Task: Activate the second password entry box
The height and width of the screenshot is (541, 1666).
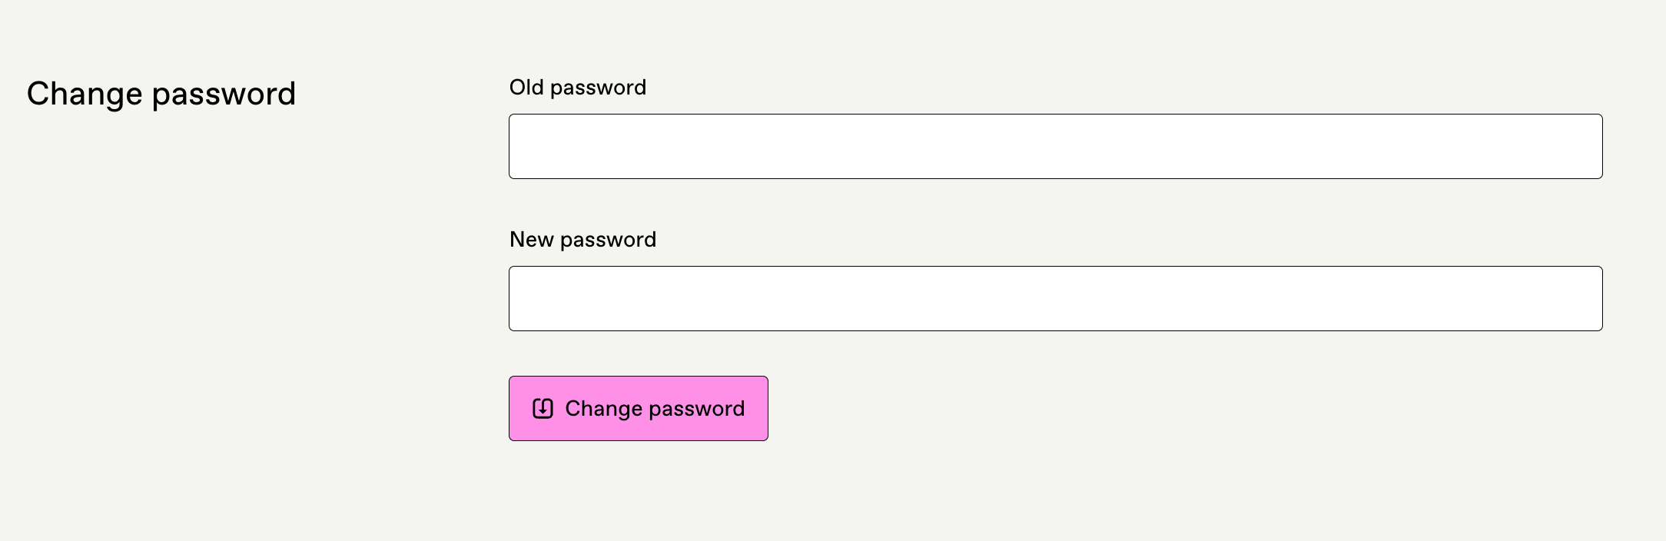Action: pos(1055,299)
